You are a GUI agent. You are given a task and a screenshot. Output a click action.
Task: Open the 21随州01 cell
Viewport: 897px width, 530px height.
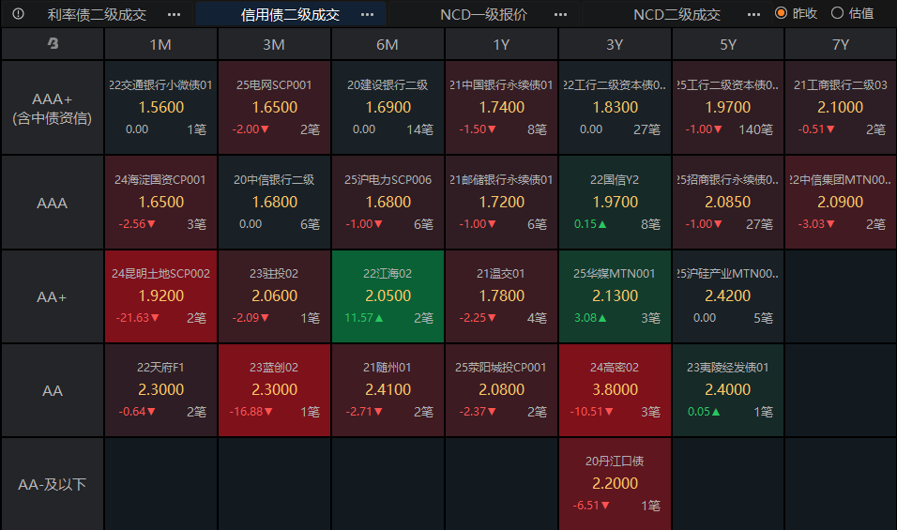pyautogui.click(x=388, y=390)
